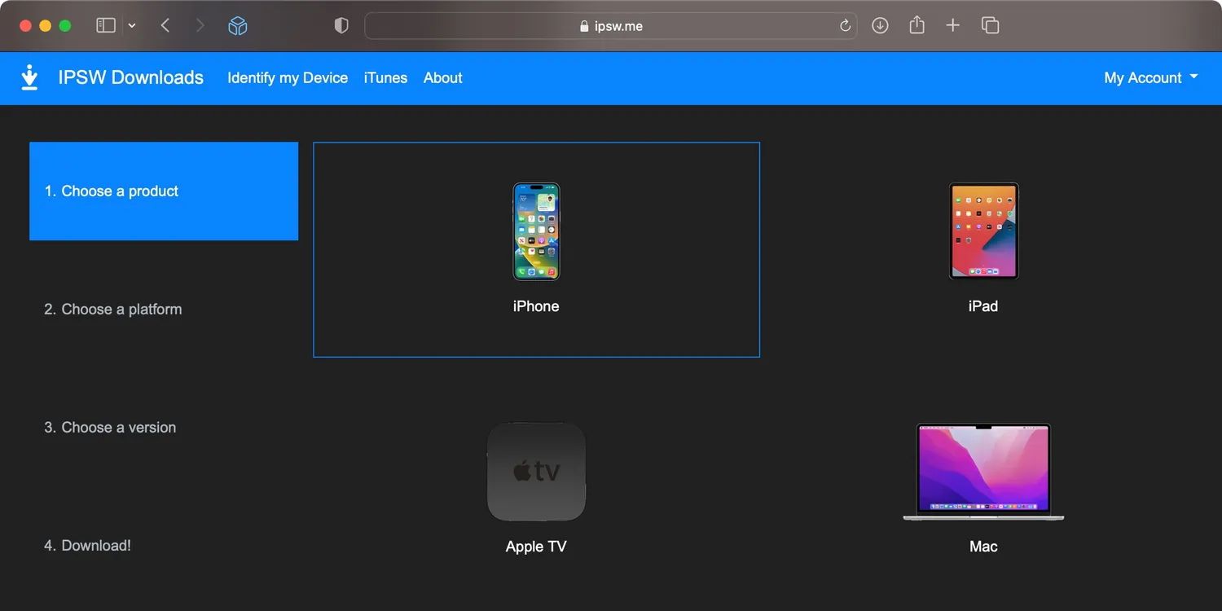Go forward to the next page
Viewport: 1222px width, 611px height.
point(200,25)
